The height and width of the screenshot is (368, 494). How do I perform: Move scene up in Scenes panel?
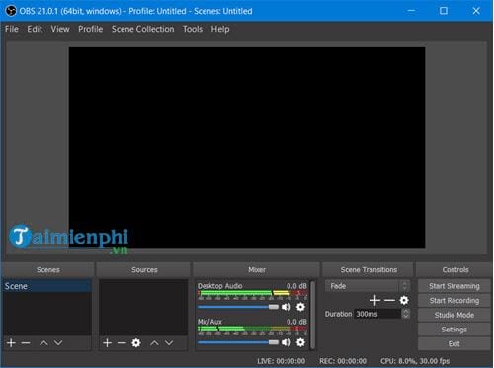43,343
